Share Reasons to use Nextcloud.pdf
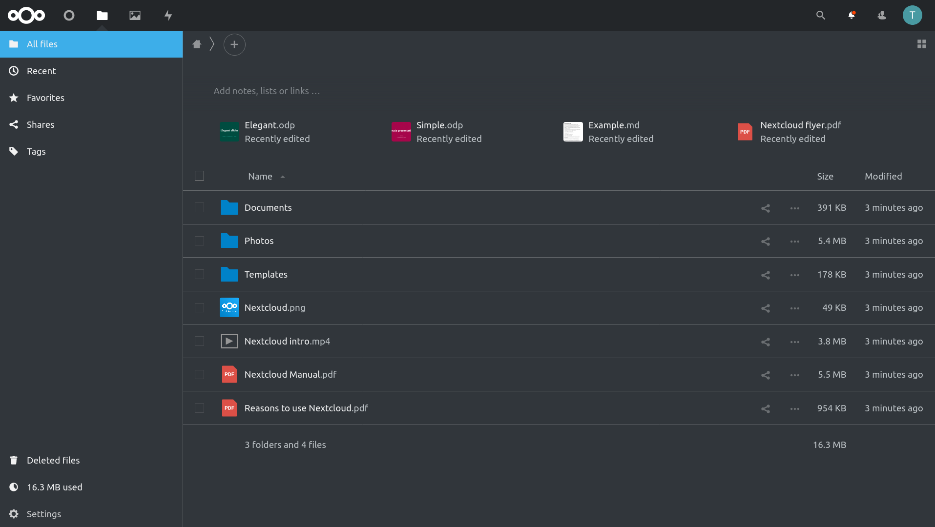 [x=765, y=409]
